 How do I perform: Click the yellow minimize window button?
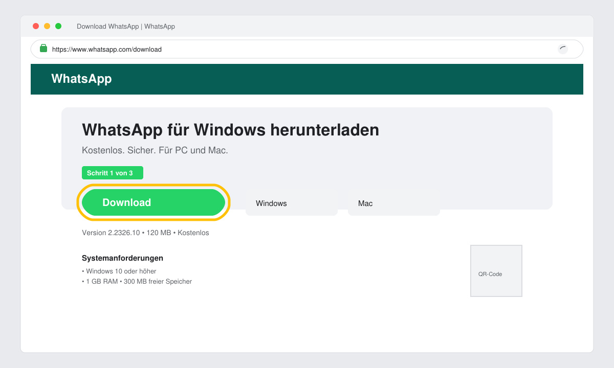(47, 26)
